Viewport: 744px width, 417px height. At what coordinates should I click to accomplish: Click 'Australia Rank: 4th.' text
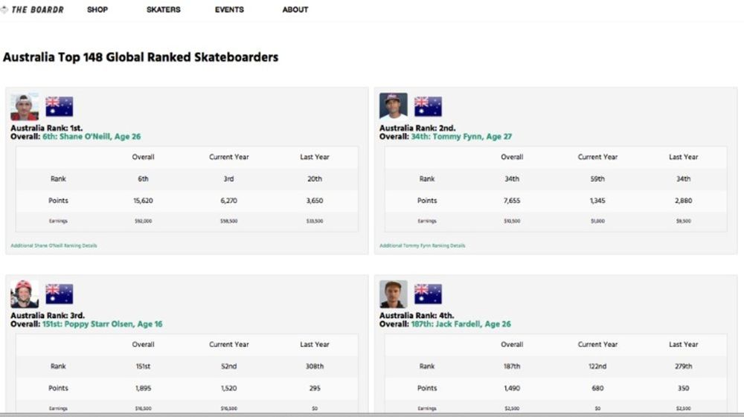click(417, 316)
